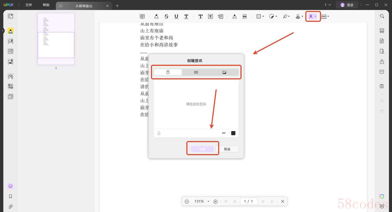This screenshot has width=392, height=212.
Task: Click the search icon at top right
Action: (382, 16)
